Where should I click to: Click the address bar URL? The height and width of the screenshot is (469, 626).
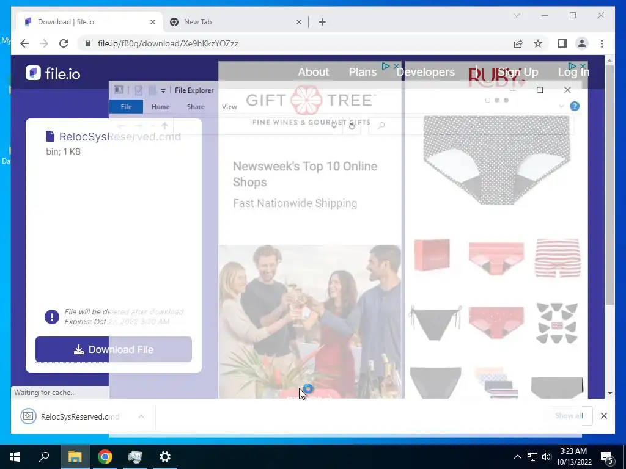coord(168,43)
